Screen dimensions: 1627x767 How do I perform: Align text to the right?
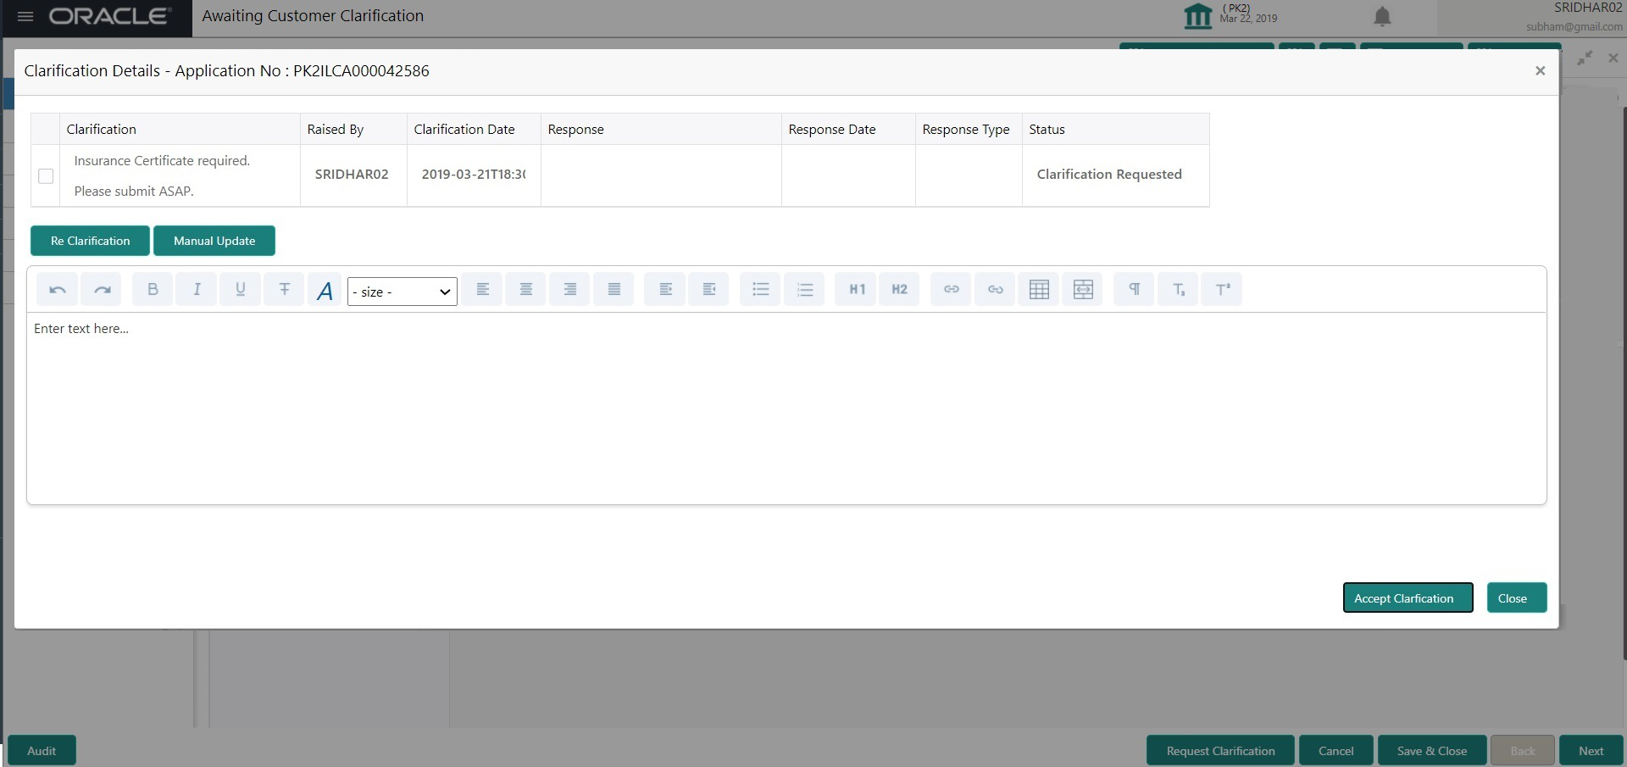[570, 290]
